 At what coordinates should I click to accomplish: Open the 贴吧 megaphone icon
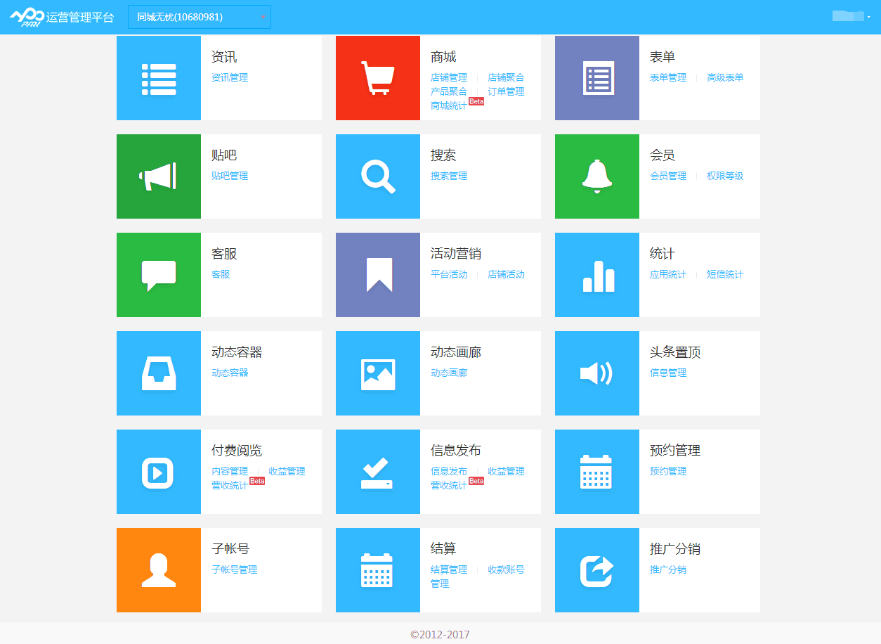pyautogui.click(x=158, y=176)
